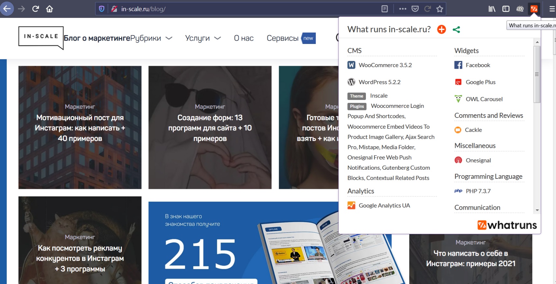Click the browser home button
This screenshot has height=284, width=556.
tap(49, 9)
